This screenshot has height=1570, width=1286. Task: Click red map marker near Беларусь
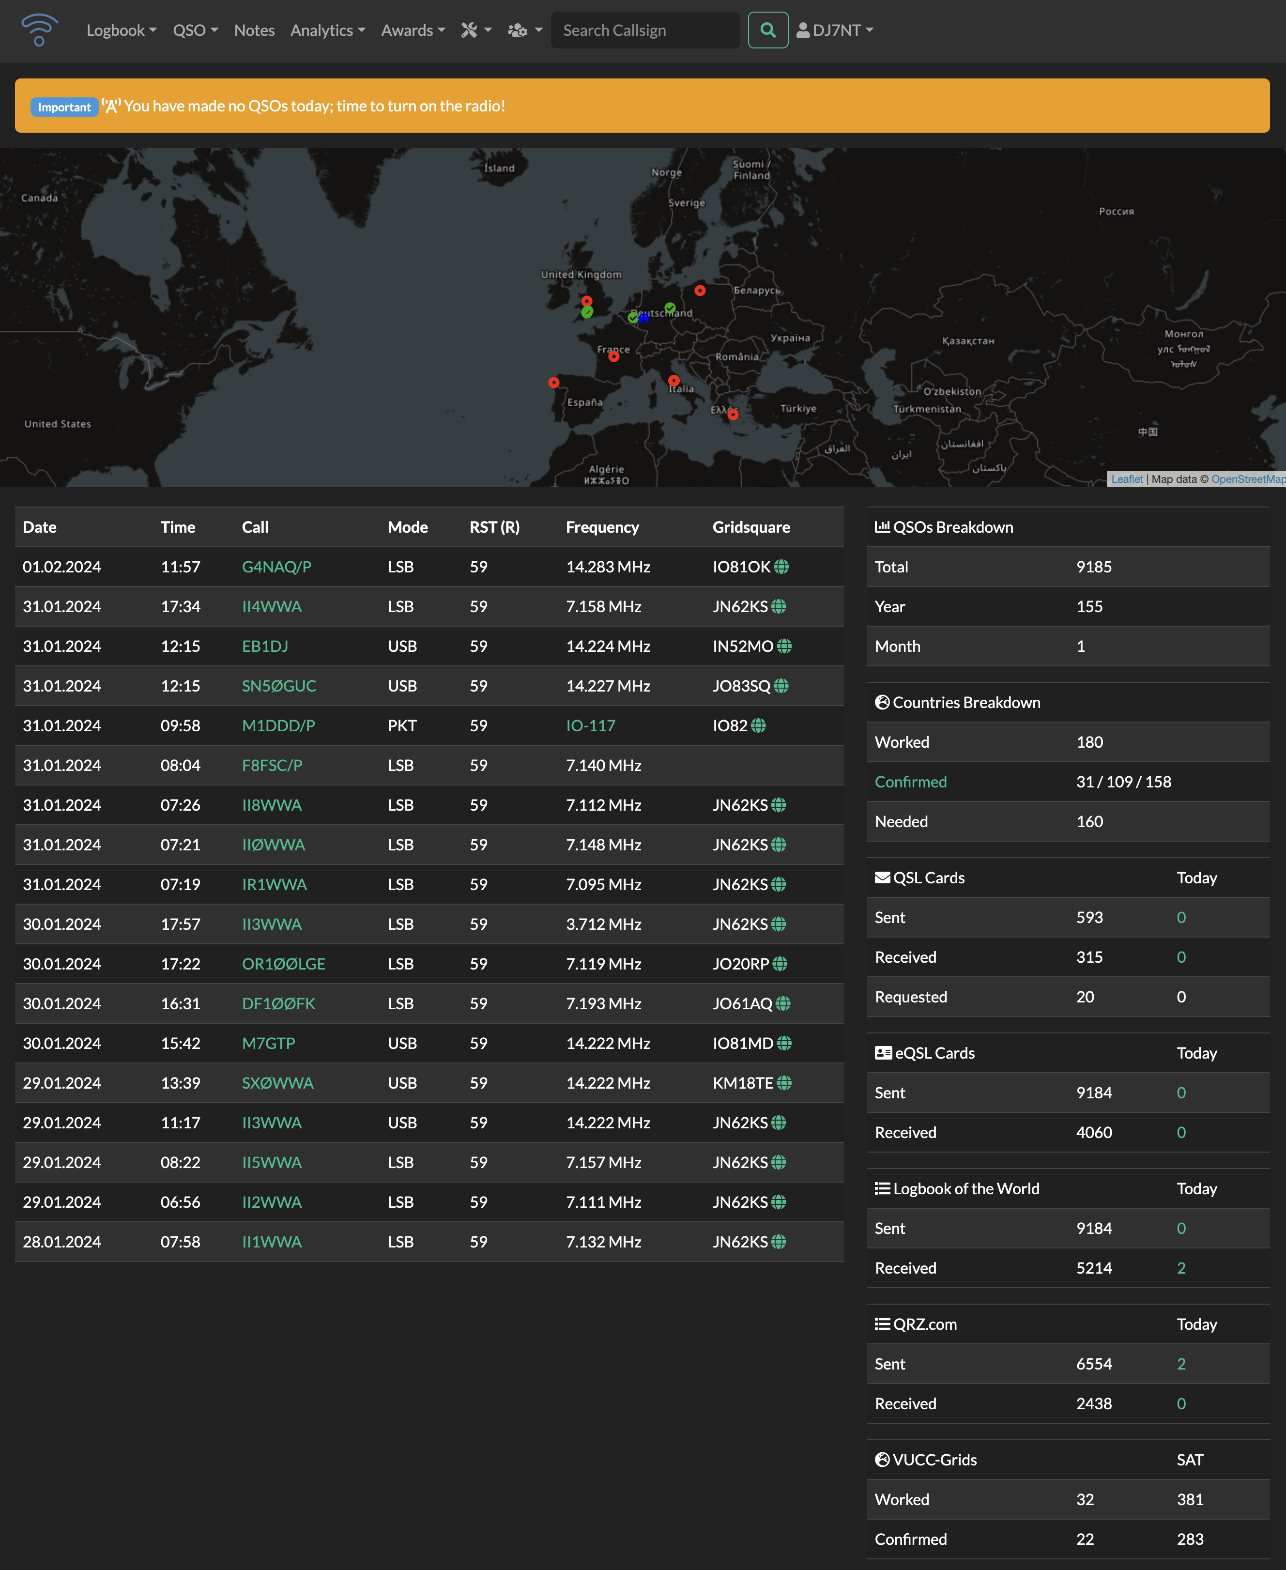(700, 291)
